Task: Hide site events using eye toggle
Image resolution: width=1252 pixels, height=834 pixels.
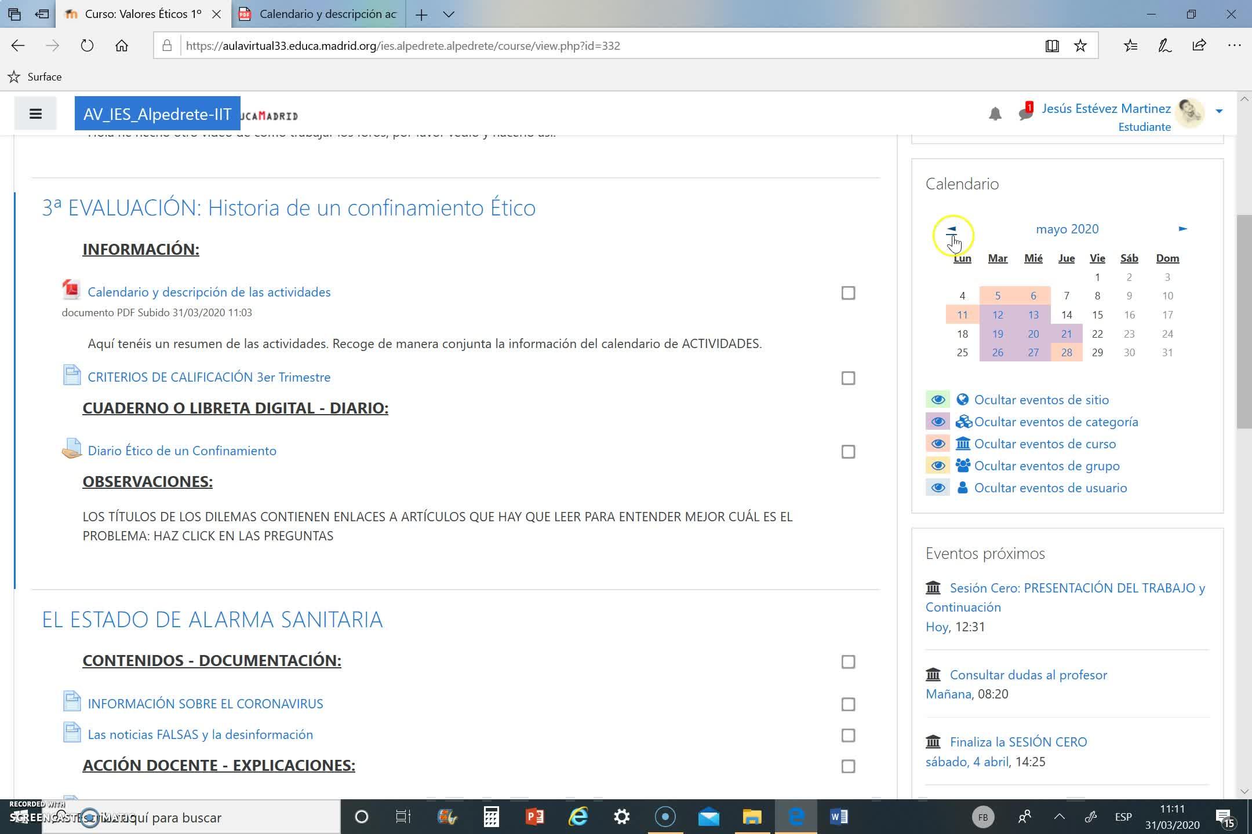Action: (938, 400)
